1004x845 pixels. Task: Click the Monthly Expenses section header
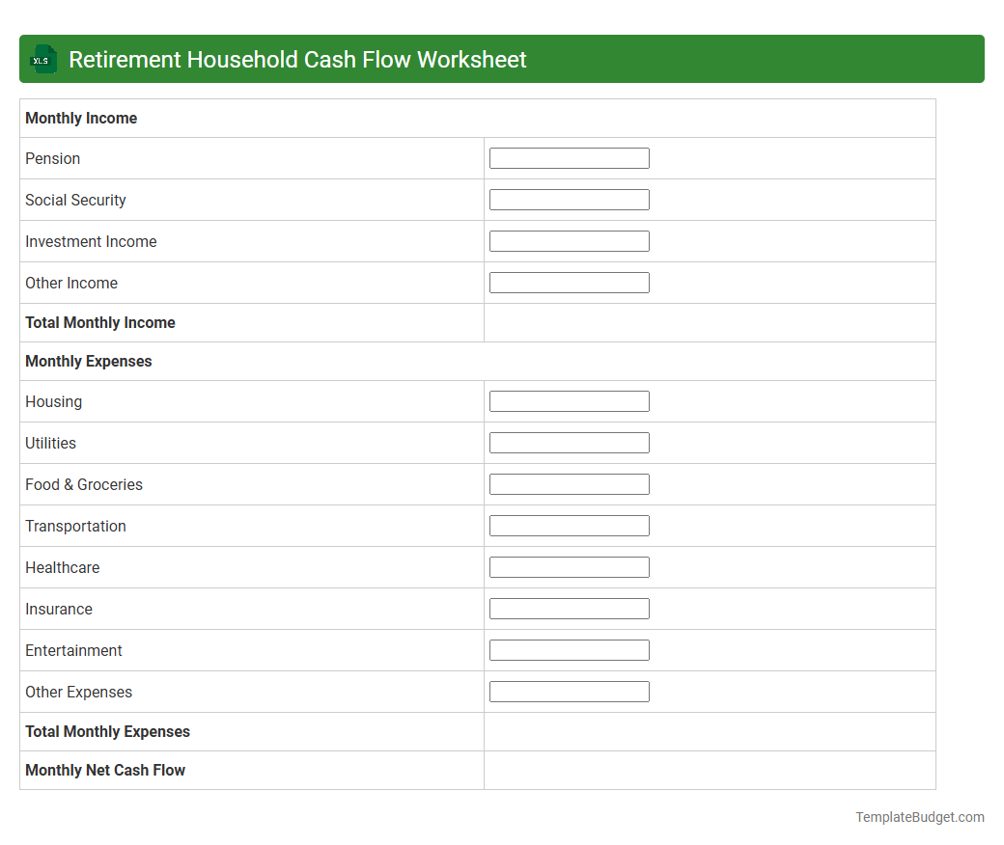click(88, 361)
